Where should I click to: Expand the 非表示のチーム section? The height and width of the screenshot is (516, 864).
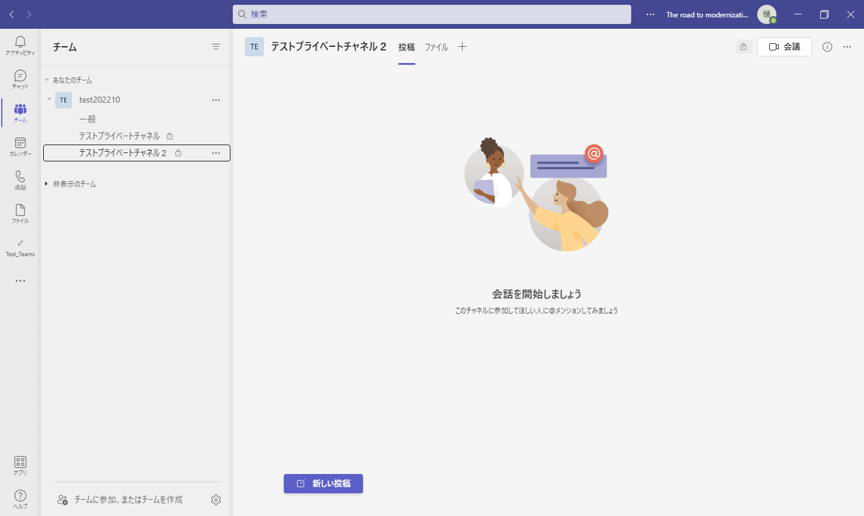46,184
